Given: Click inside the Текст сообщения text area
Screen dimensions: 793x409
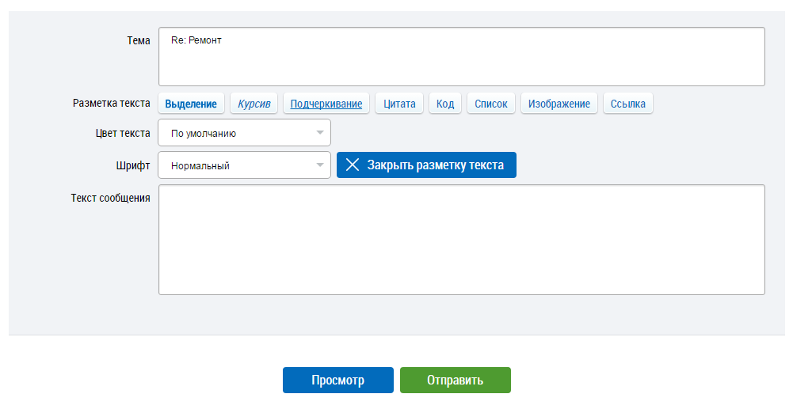Looking at the screenshot, I should point(461,240).
